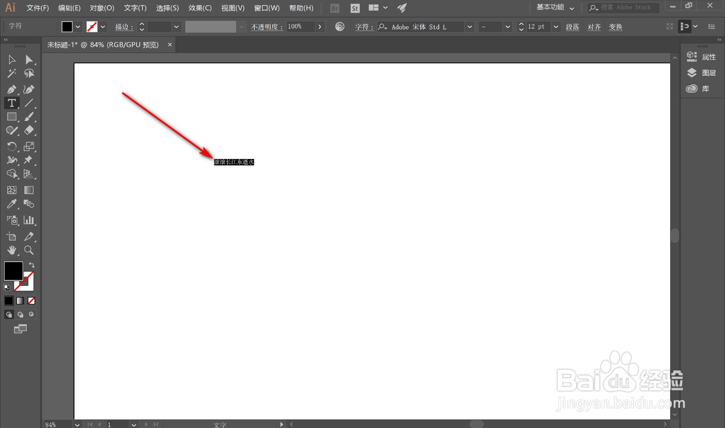Viewport: 725px width, 428px height.
Task: Open the 效果(C) menu
Action: pyautogui.click(x=200, y=8)
